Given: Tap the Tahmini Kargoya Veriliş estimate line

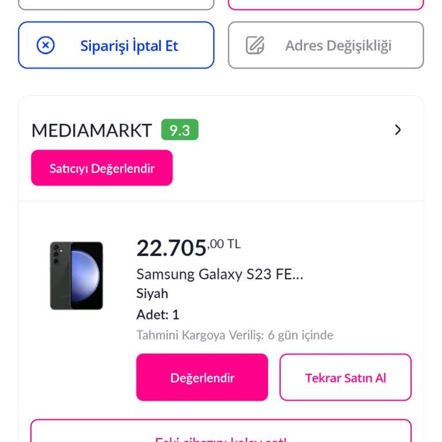Looking at the screenshot, I should 234,335.
